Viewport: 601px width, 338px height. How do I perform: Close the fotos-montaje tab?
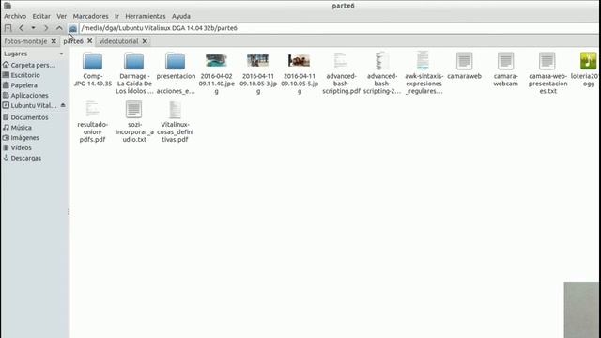point(54,41)
